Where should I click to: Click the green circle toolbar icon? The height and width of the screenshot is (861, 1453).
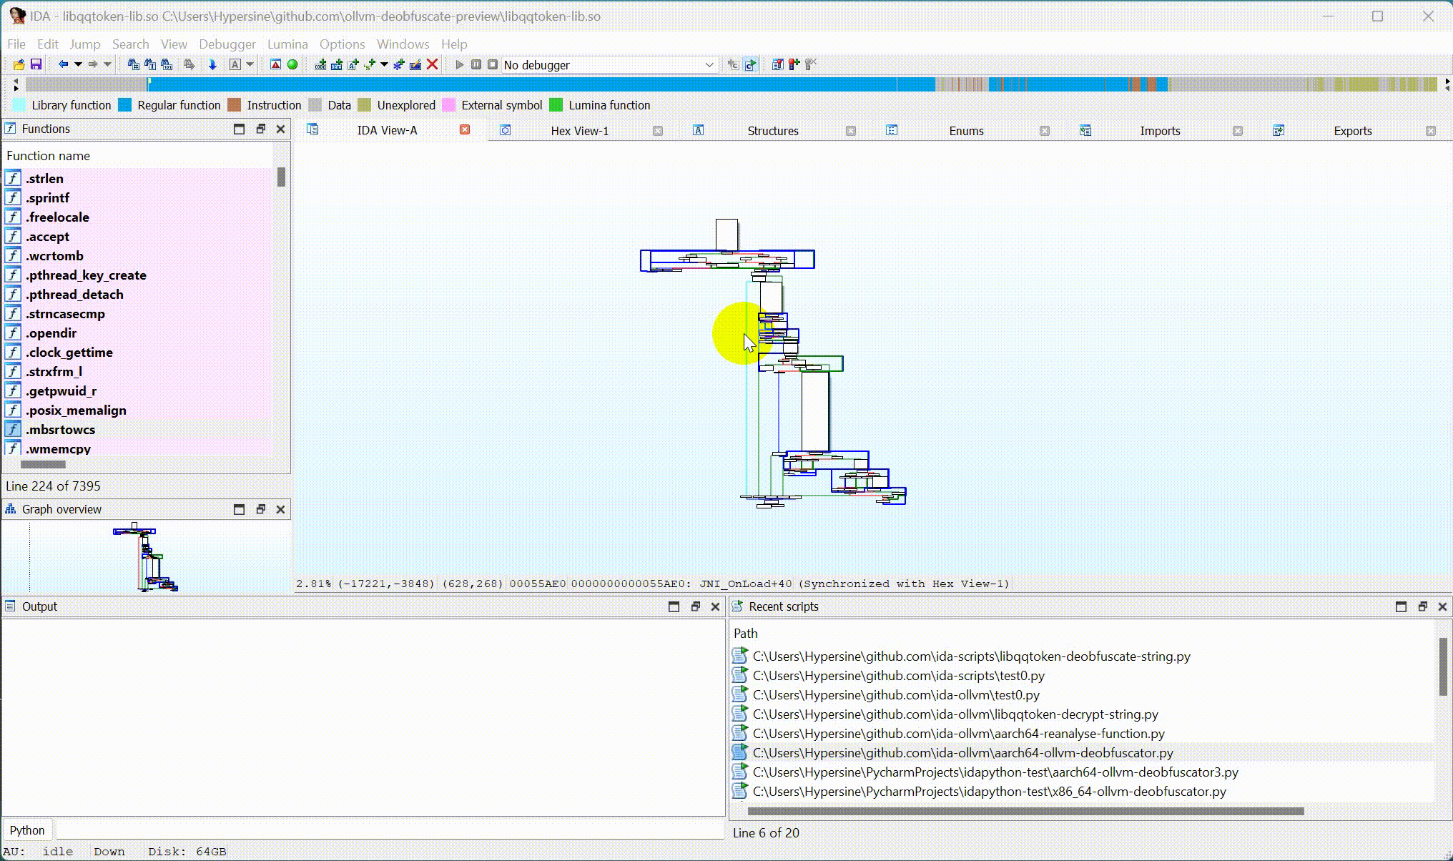pos(292,64)
